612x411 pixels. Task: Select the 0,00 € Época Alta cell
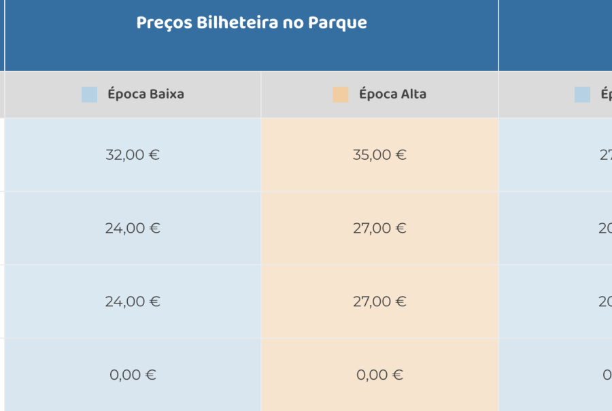click(x=379, y=375)
